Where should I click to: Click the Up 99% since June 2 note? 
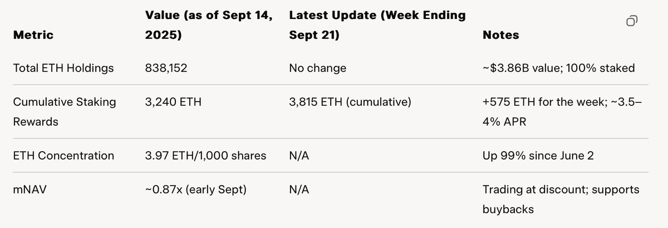pyautogui.click(x=537, y=155)
